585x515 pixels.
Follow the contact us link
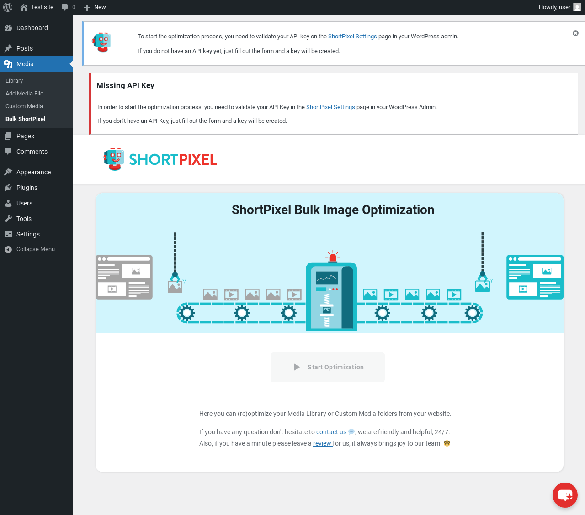click(x=331, y=432)
